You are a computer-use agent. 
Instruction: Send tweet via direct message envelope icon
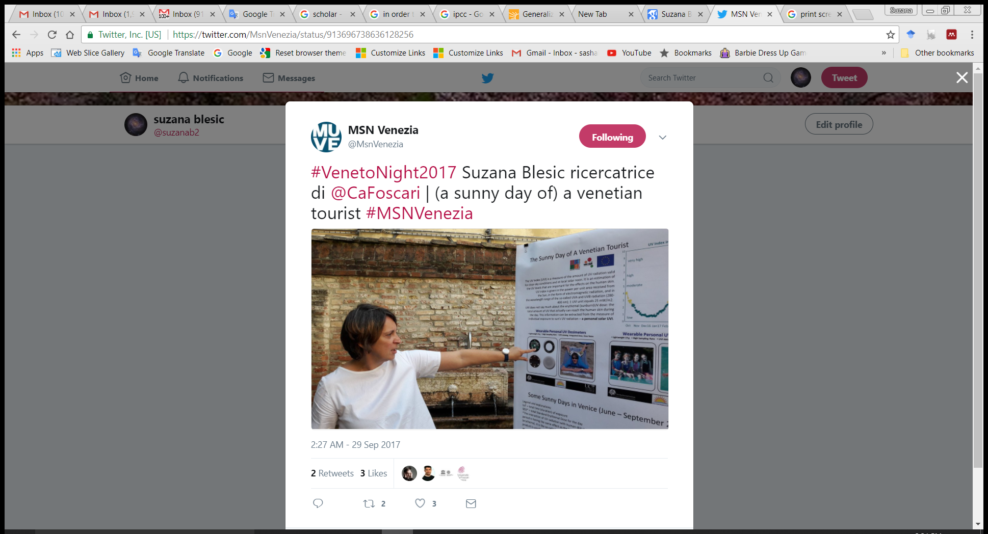[x=471, y=503]
